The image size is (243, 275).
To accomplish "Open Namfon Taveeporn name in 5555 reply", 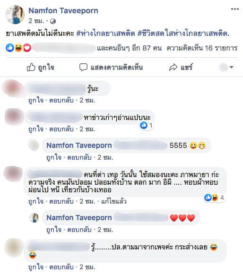I will [x=79, y=146].
